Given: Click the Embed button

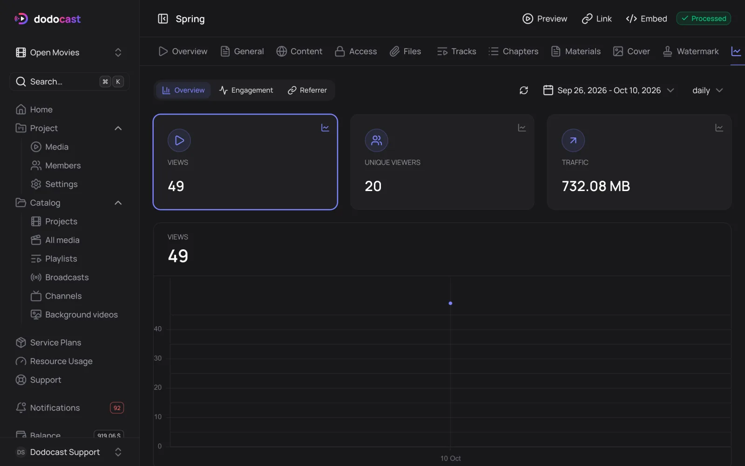Looking at the screenshot, I should tap(646, 19).
